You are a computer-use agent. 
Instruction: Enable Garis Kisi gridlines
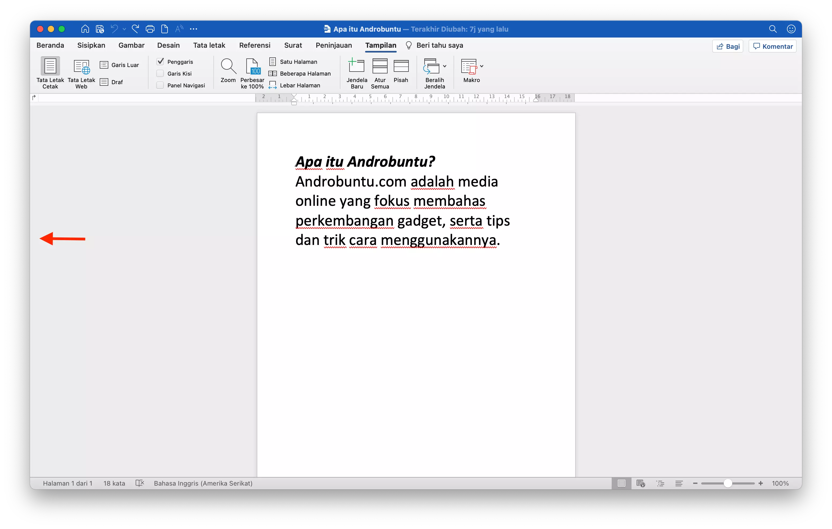click(x=160, y=73)
